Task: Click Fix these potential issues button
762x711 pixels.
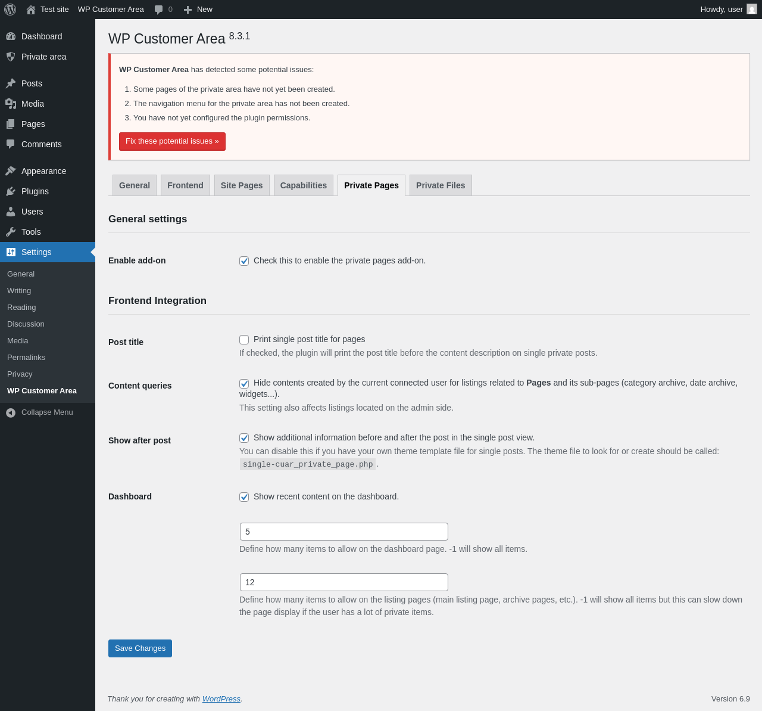Action: pyautogui.click(x=172, y=141)
